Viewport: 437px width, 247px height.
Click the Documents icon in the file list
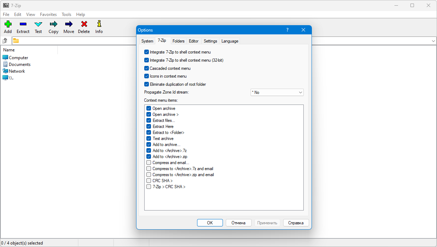click(x=5, y=64)
